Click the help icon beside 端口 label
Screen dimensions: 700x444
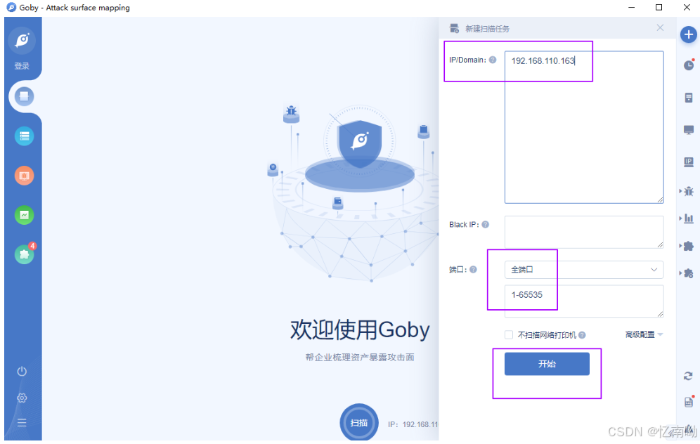point(473,270)
